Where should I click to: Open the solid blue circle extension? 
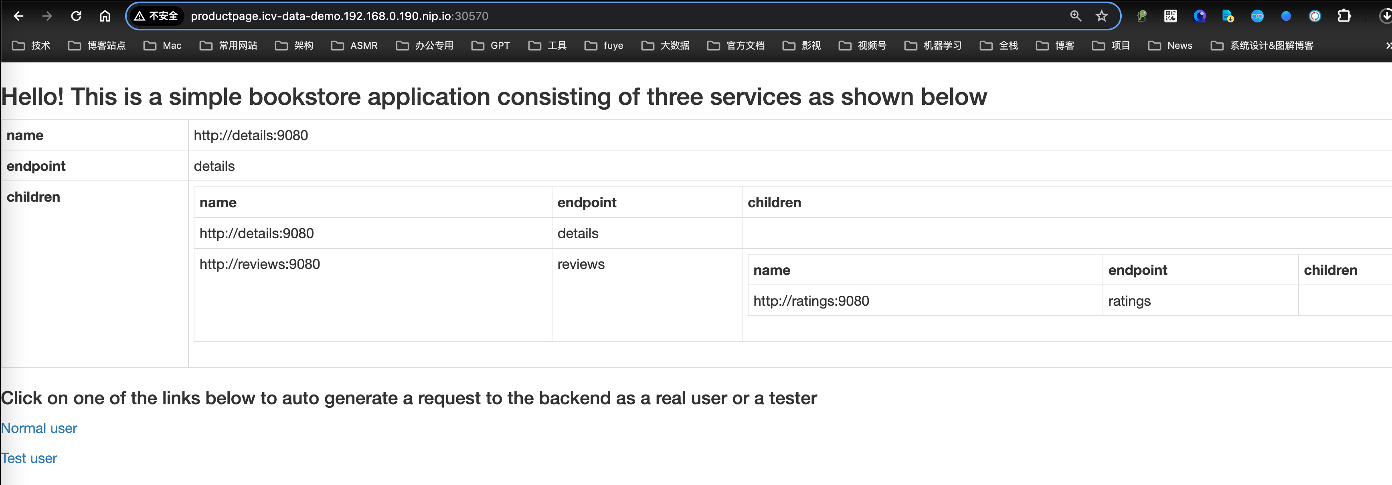click(x=1286, y=16)
